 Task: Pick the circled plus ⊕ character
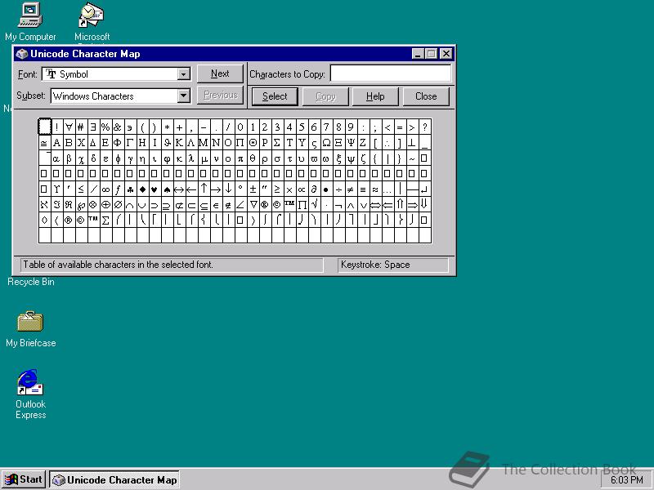[105, 205]
